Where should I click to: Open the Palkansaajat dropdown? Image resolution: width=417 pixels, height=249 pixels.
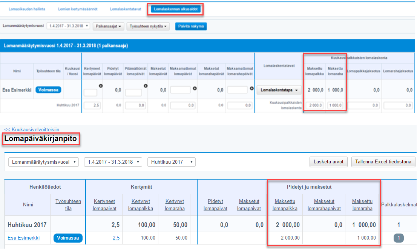108,26
